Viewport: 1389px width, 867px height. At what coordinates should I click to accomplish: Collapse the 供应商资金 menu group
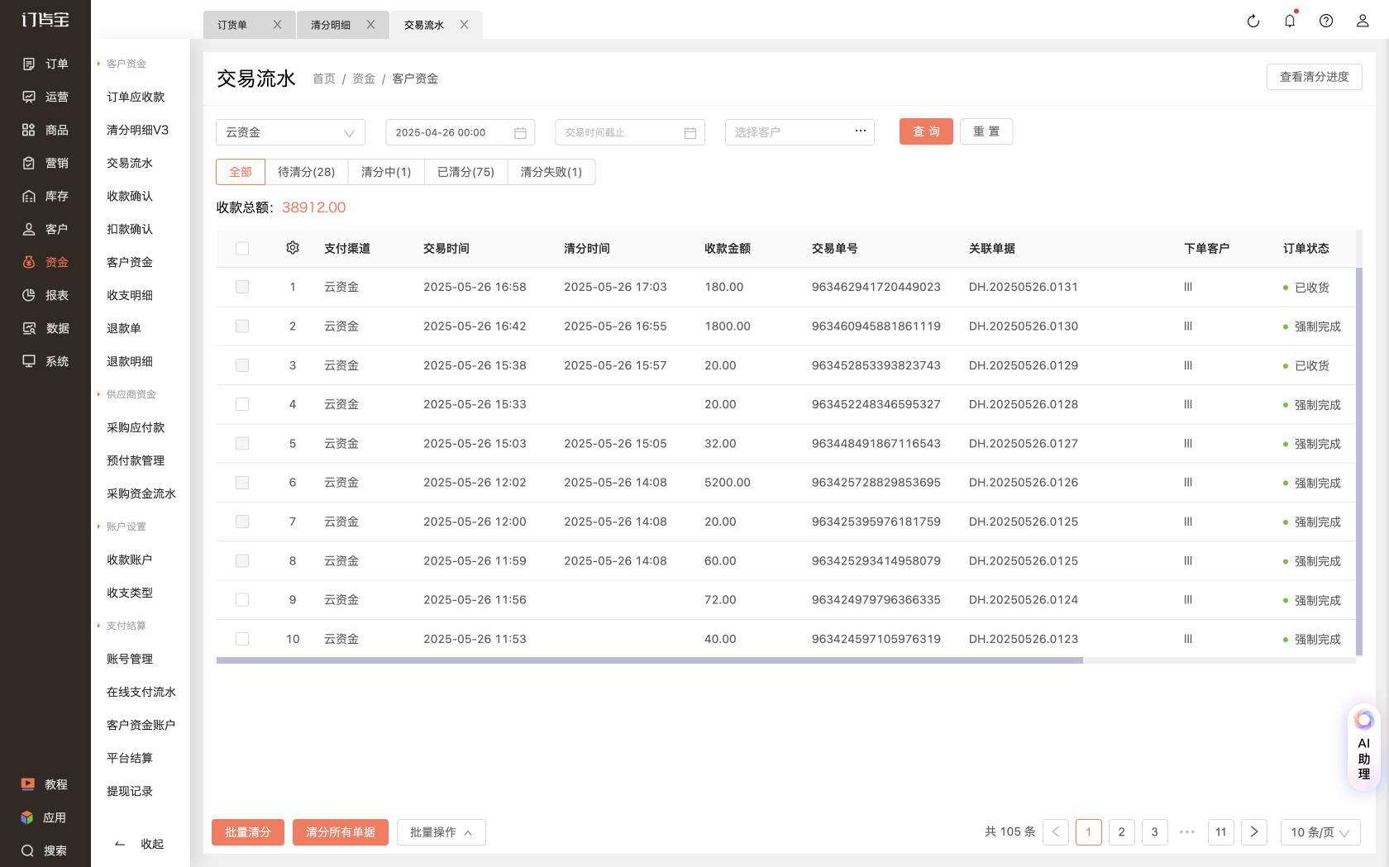pyautogui.click(x=127, y=394)
